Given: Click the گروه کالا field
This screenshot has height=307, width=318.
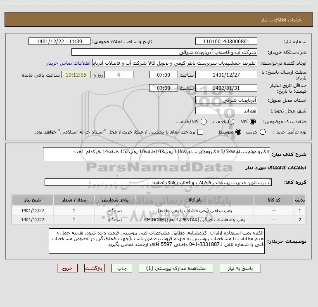Looking at the screenshot, I should [158, 182].
